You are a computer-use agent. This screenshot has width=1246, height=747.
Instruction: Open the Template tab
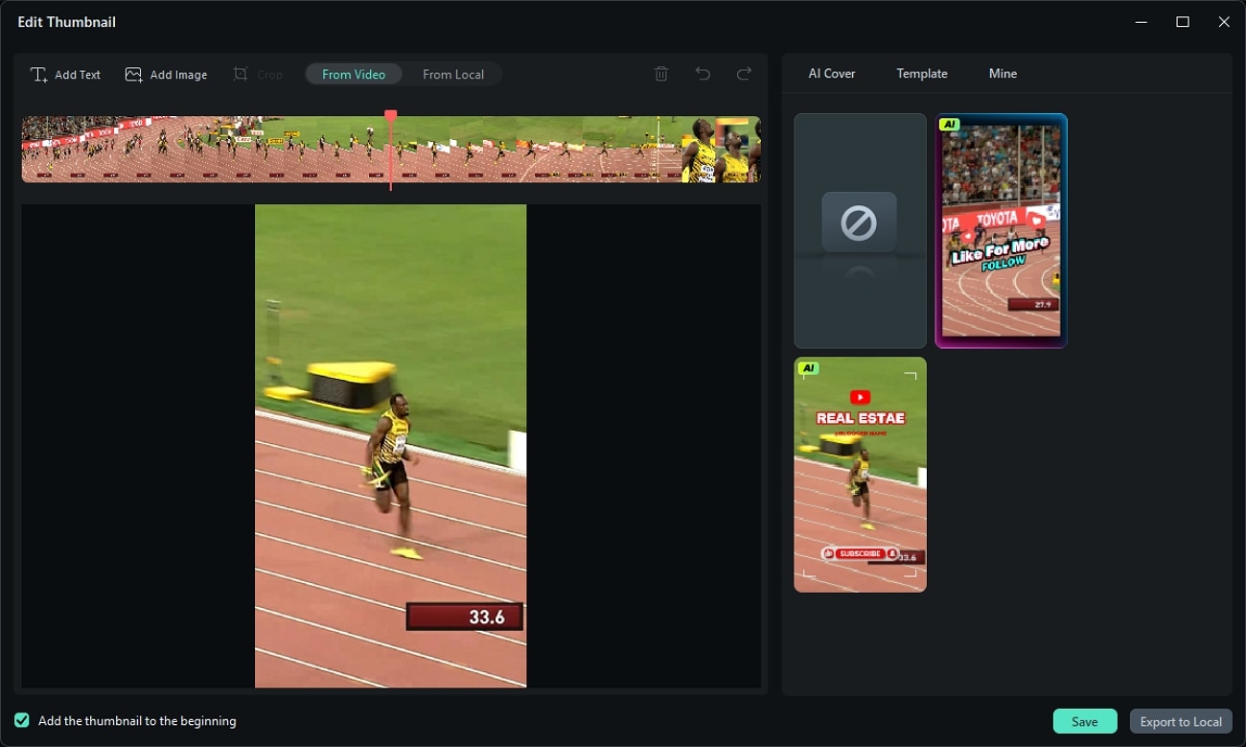pyautogui.click(x=922, y=74)
